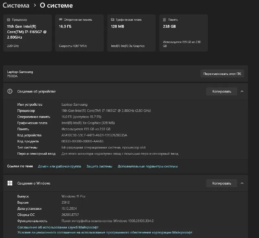Go back to Система in breadcrumb
This screenshot has width=259, height=238.
pyautogui.click(x=16, y=6)
